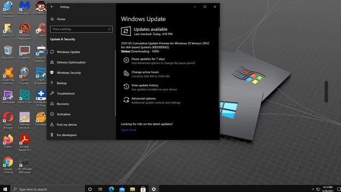The image size is (341, 192).
Task: Select CCleaner desktop icon
Action: pos(41,30)
